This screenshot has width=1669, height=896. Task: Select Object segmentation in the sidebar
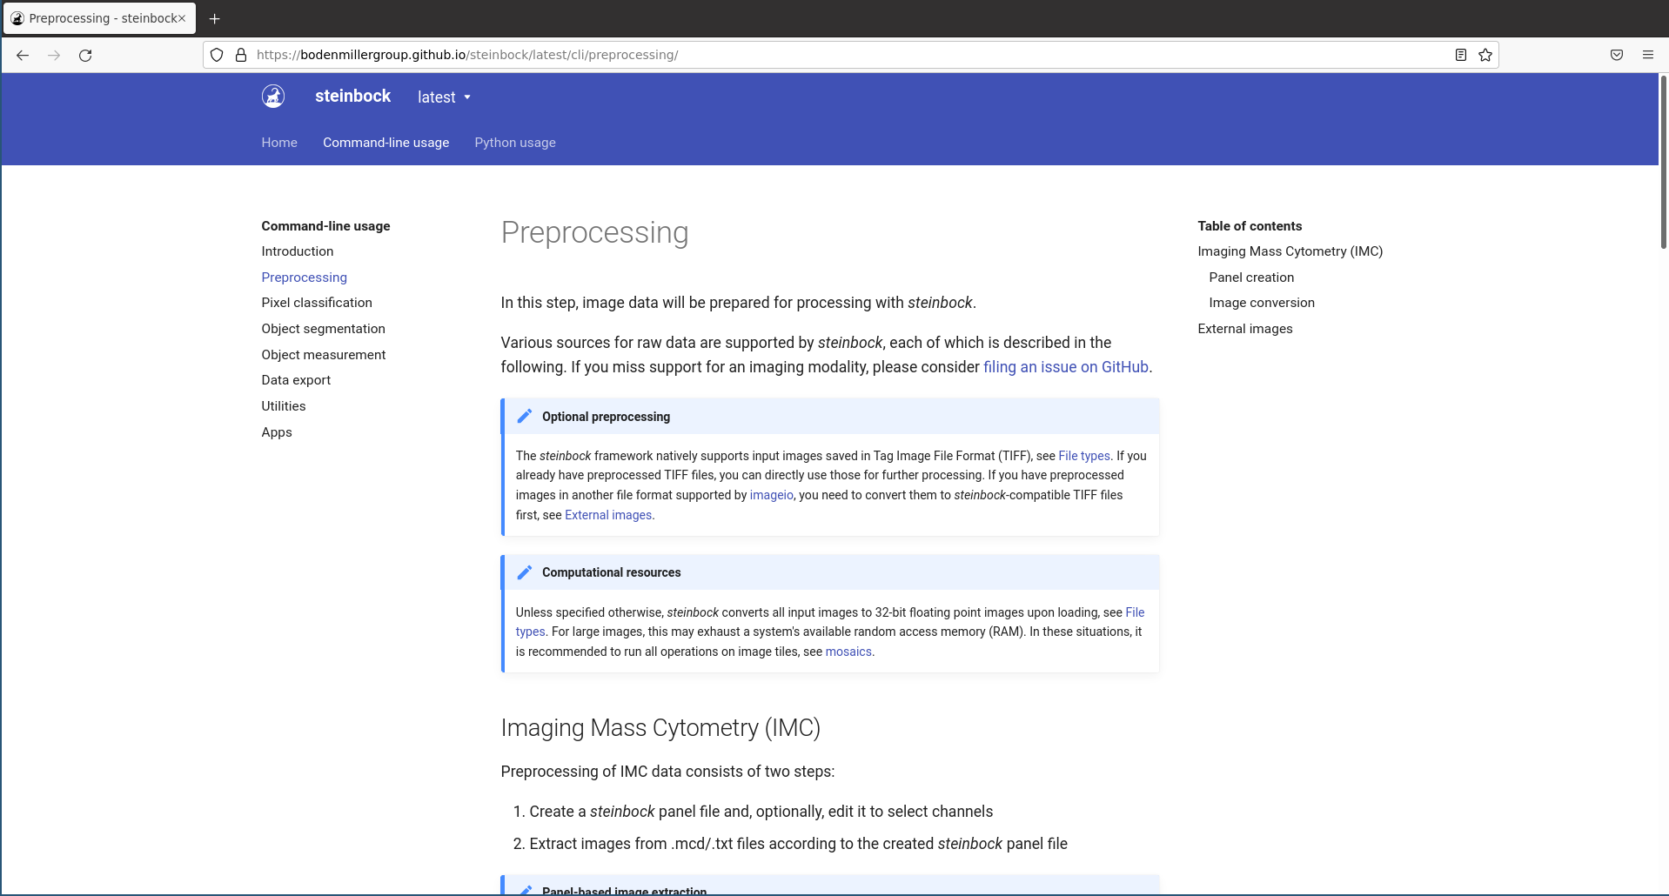click(x=323, y=329)
